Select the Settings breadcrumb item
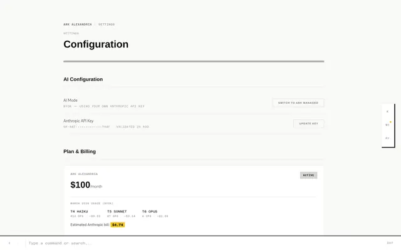The width and height of the screenshot is (401, 250). (107, 24)
